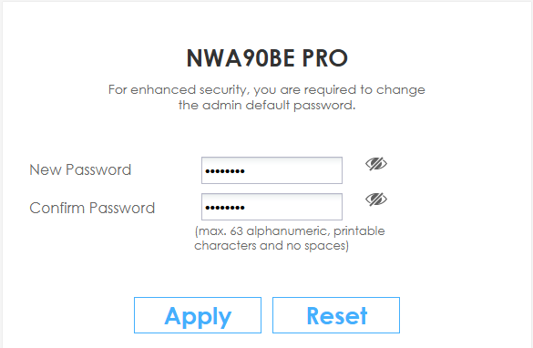Clear both password entries using Reset
This screenshot has height=348, width=533.
(x=336, y=315)
